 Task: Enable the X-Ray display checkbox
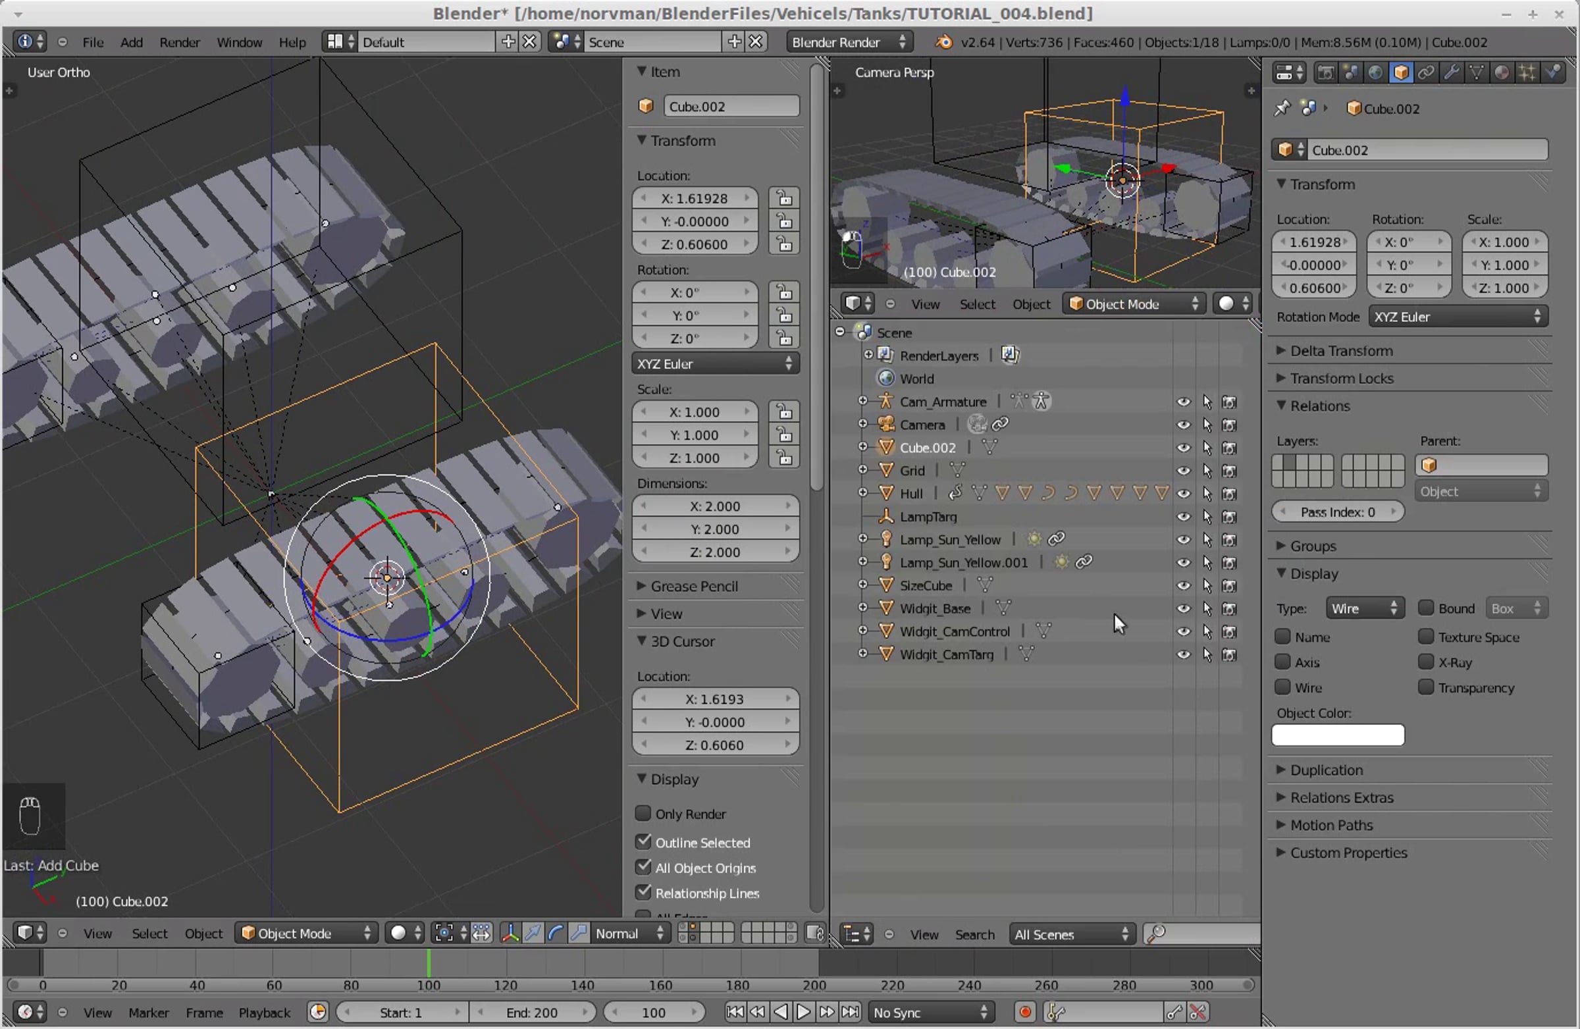point(1425,662)
